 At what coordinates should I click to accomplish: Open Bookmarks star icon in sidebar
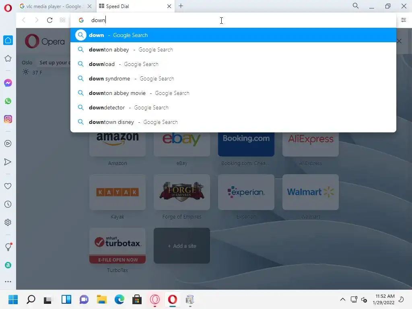[8, 58]
